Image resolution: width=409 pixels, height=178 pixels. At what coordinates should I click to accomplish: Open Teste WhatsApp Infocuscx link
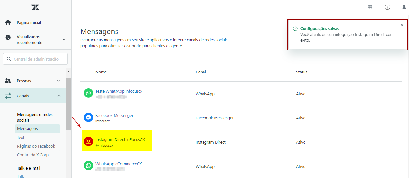tap(119, 91)
